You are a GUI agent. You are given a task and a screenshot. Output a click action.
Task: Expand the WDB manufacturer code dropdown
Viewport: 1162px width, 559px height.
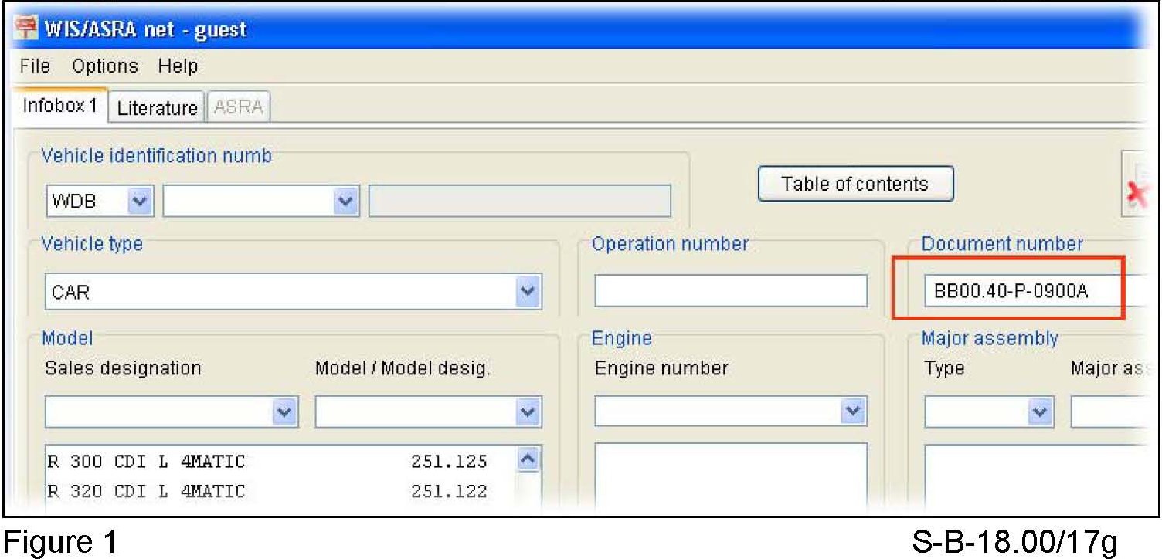[x=139, y=202]
